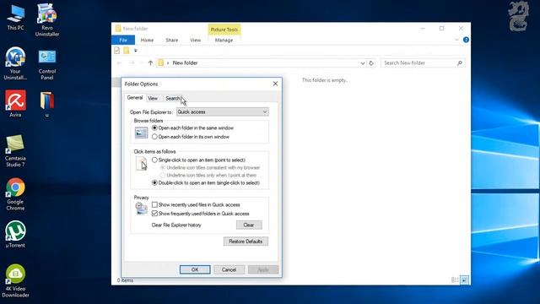Expand the ribbon chevron
Screen dimensions: 540x304
click(x=456, y=40)
